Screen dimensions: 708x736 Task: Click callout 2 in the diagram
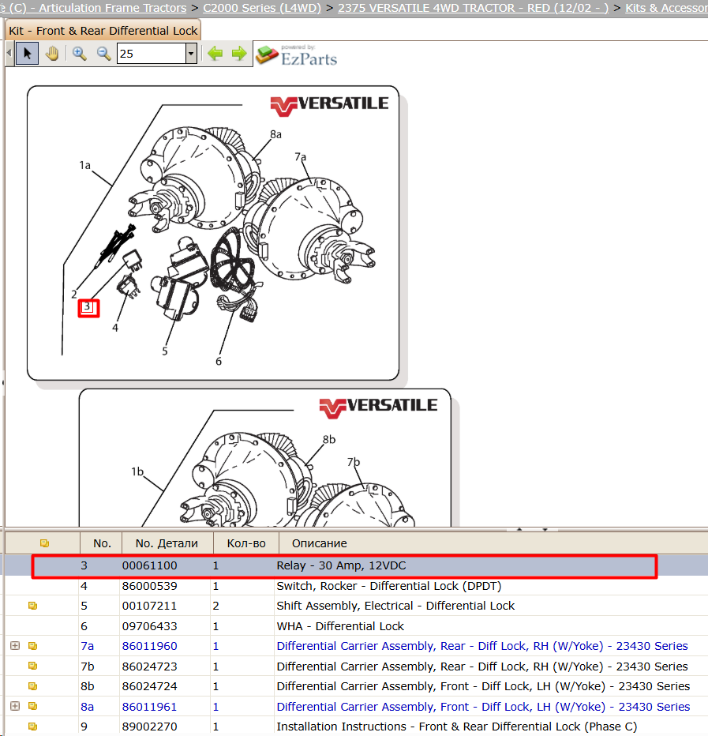pyautogui.click(x=73, y=295)
